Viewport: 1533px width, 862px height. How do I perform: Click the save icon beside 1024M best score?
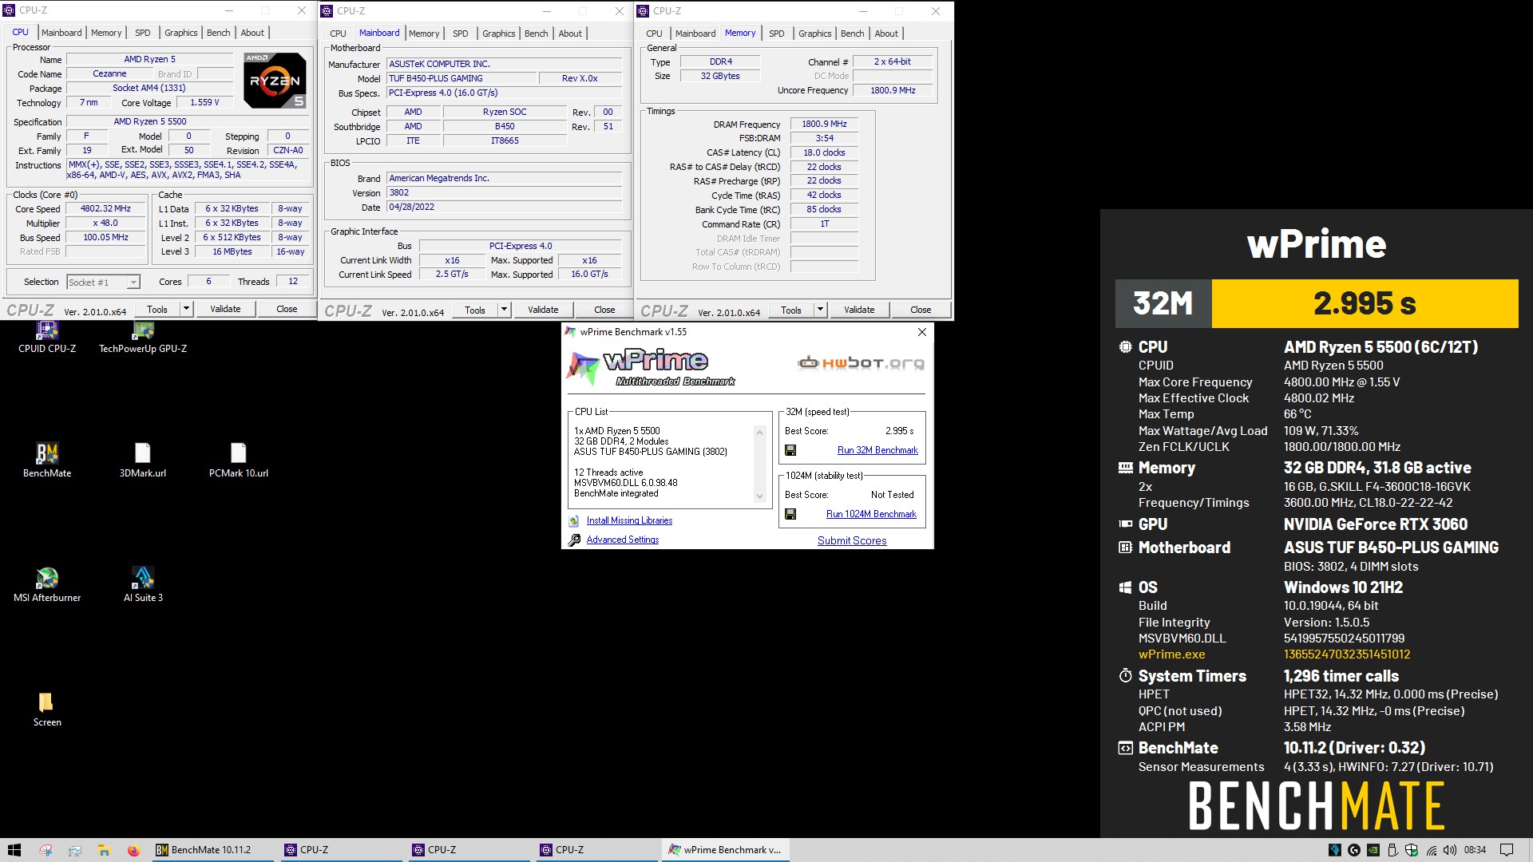[x=790, y=515]
